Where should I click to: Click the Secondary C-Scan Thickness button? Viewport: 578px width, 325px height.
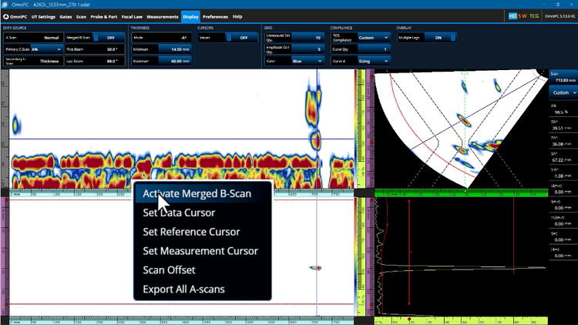(32, 60)
